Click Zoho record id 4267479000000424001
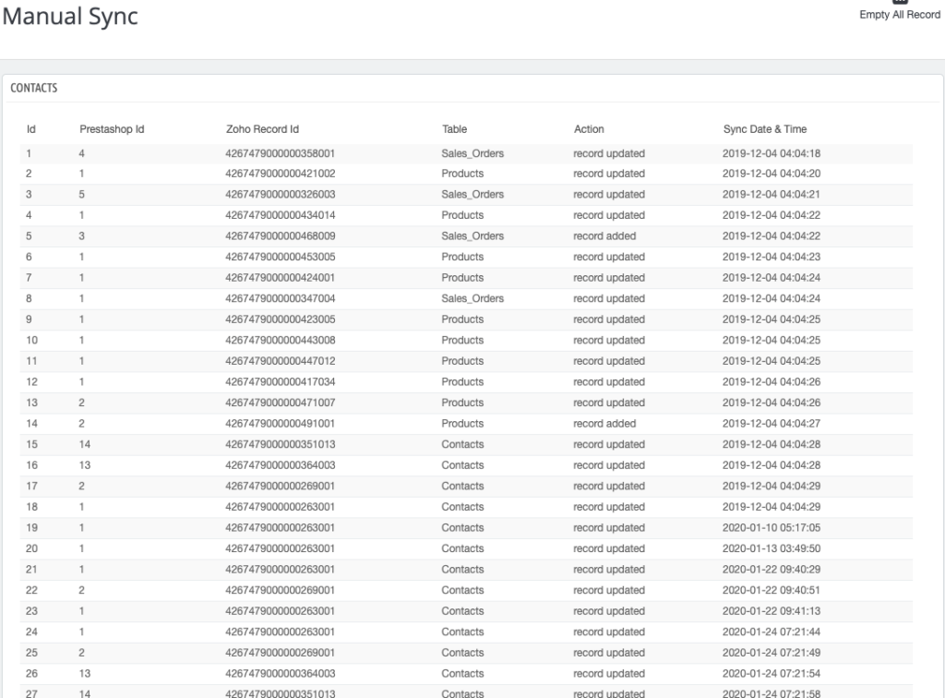This screenshot has width=945, height=698. click(x=281, y=277)
